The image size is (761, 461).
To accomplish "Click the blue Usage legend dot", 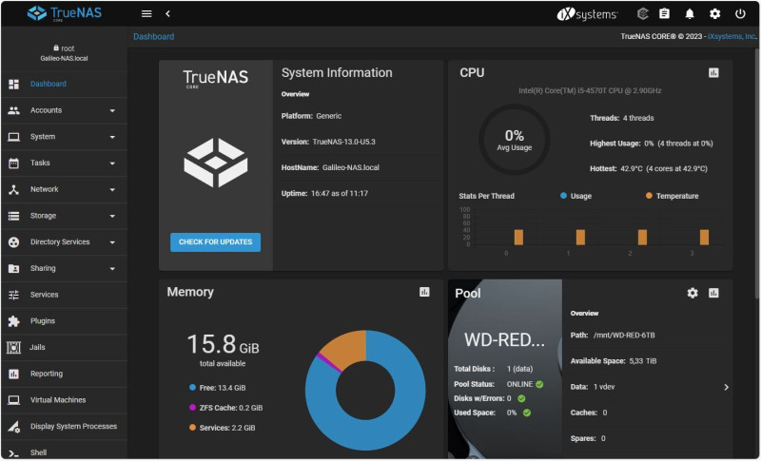I will (563, 196).
